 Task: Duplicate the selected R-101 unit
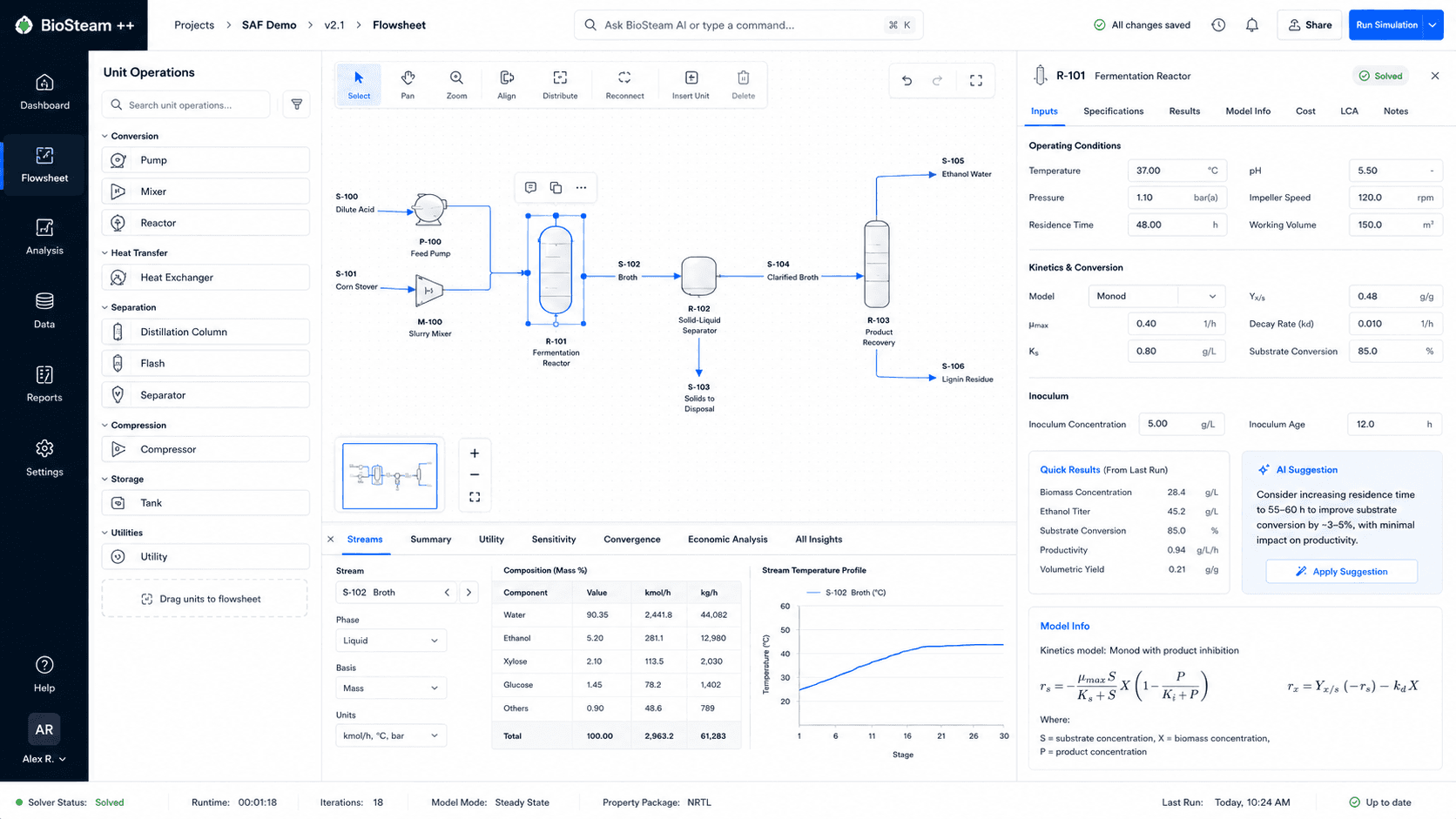coord(556,187)
